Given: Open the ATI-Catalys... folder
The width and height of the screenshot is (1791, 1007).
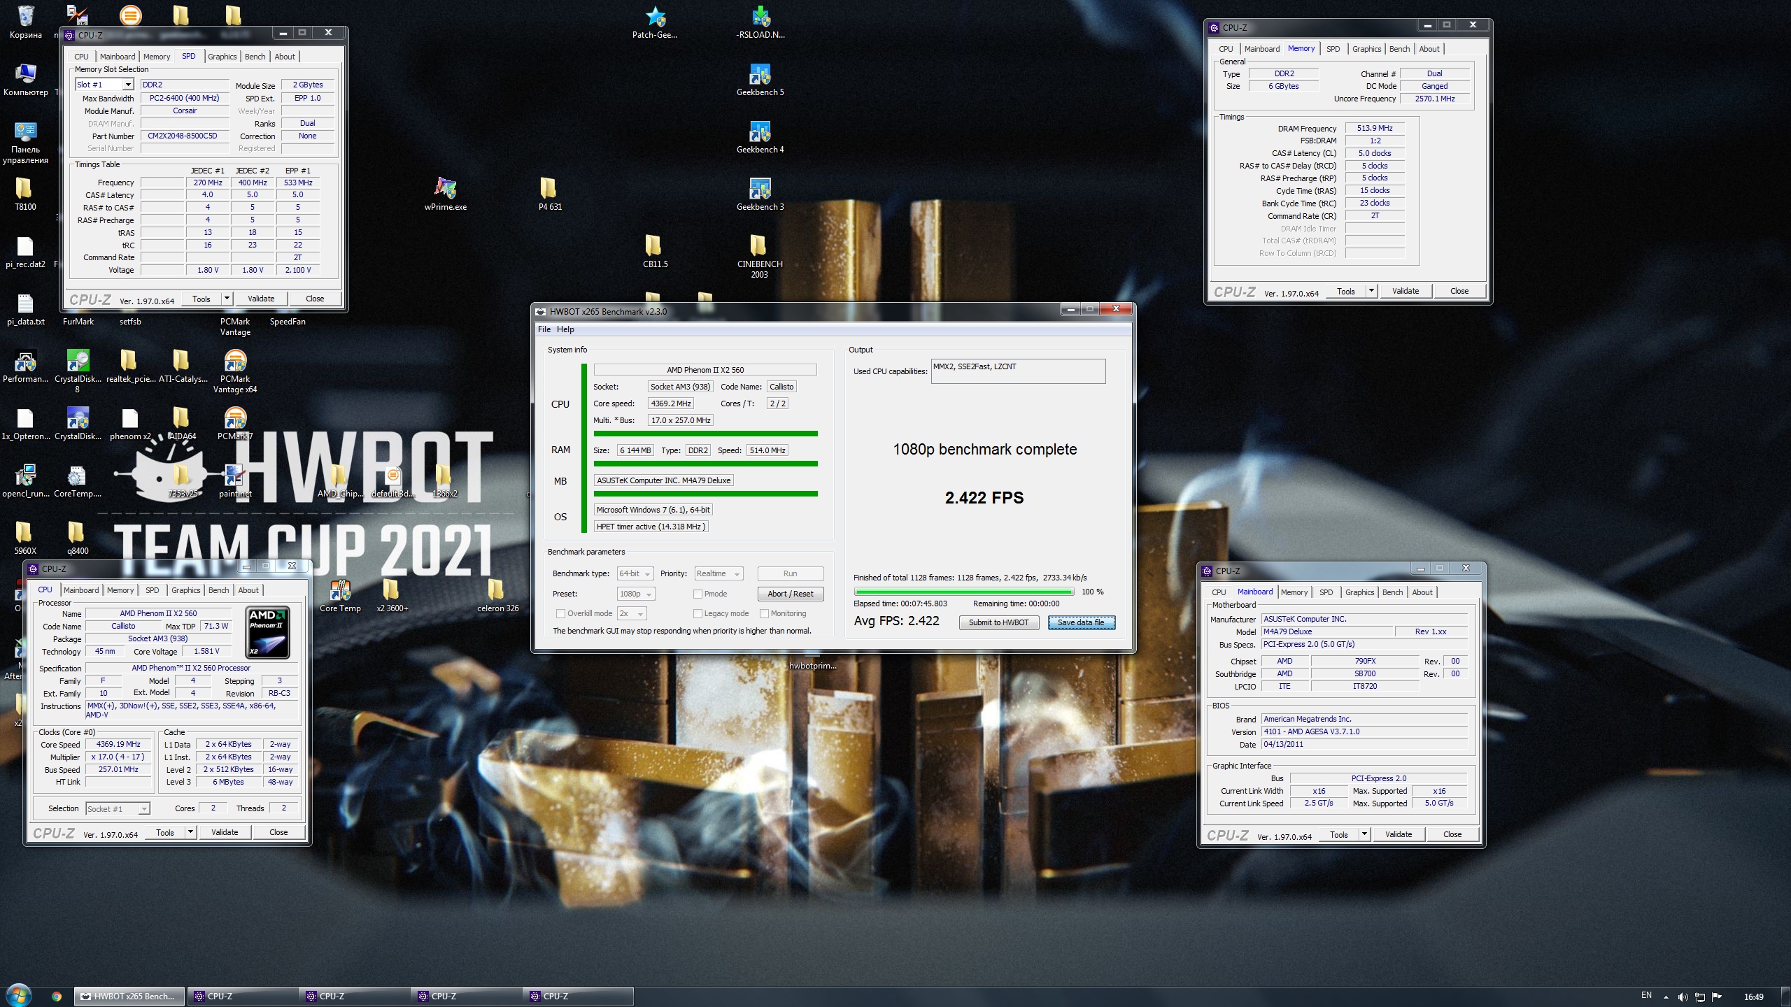Looking at the screenshot, I should click(x=183, y=366).
